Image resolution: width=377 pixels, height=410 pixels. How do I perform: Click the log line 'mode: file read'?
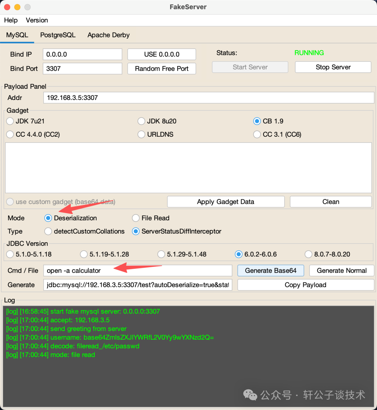[50, 355]
